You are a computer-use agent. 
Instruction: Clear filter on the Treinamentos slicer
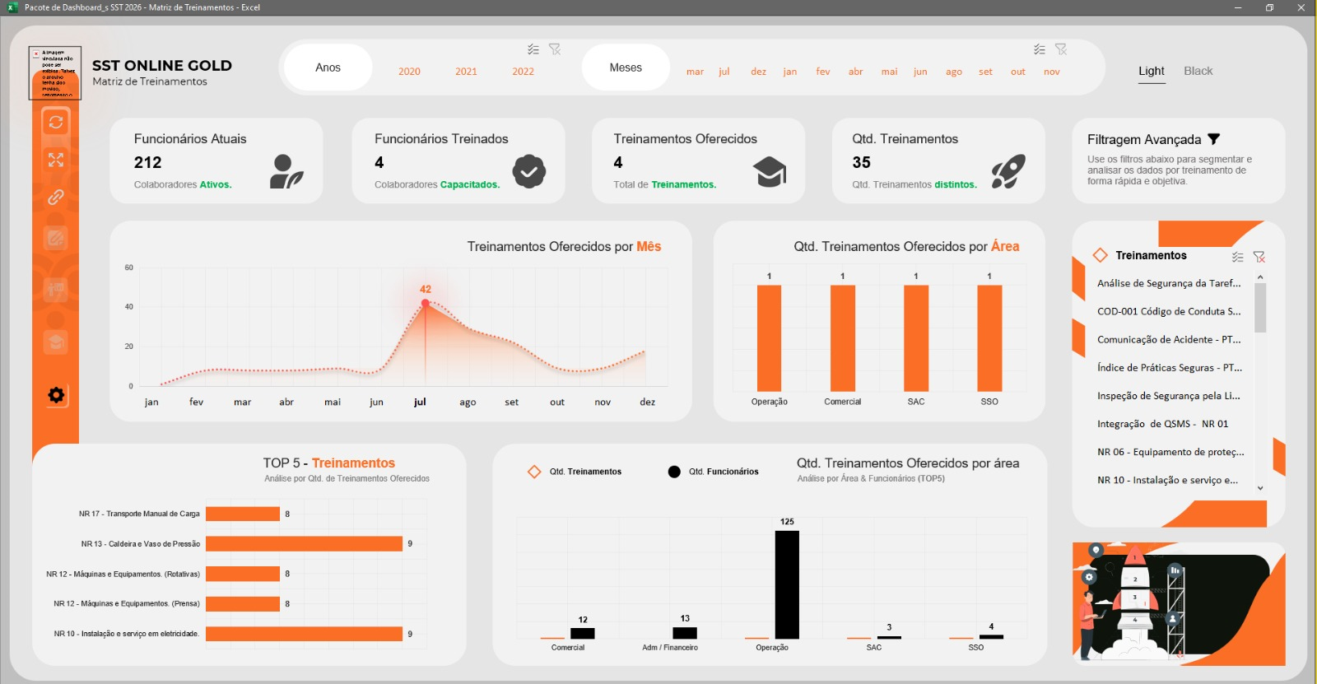pos(1259,257)
